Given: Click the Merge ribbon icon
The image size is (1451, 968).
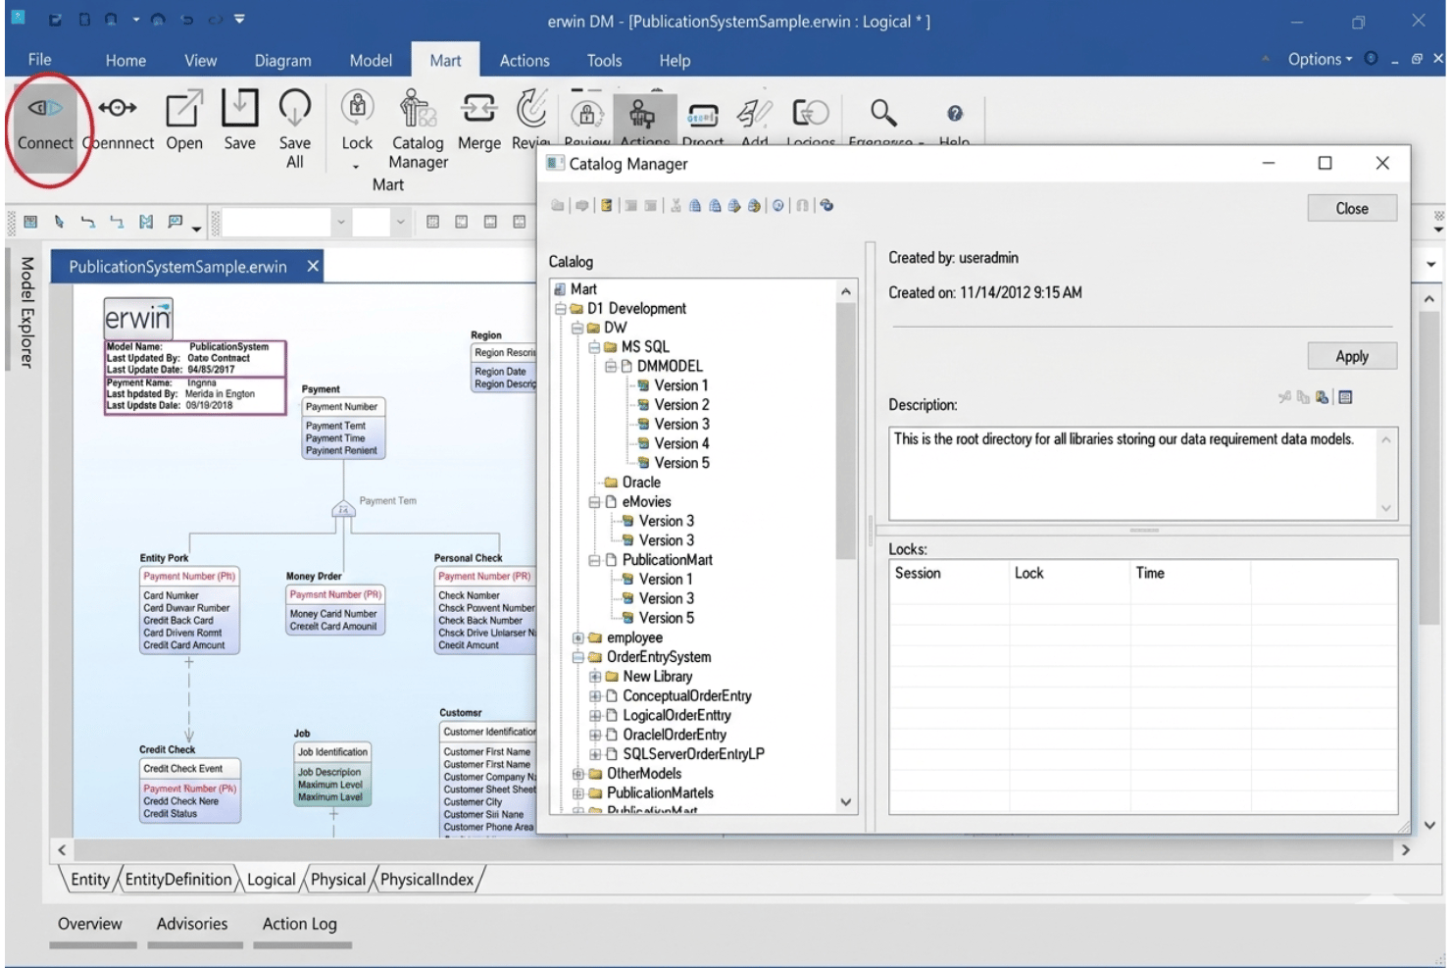Looking at the screenshot, I should point(478,108).
